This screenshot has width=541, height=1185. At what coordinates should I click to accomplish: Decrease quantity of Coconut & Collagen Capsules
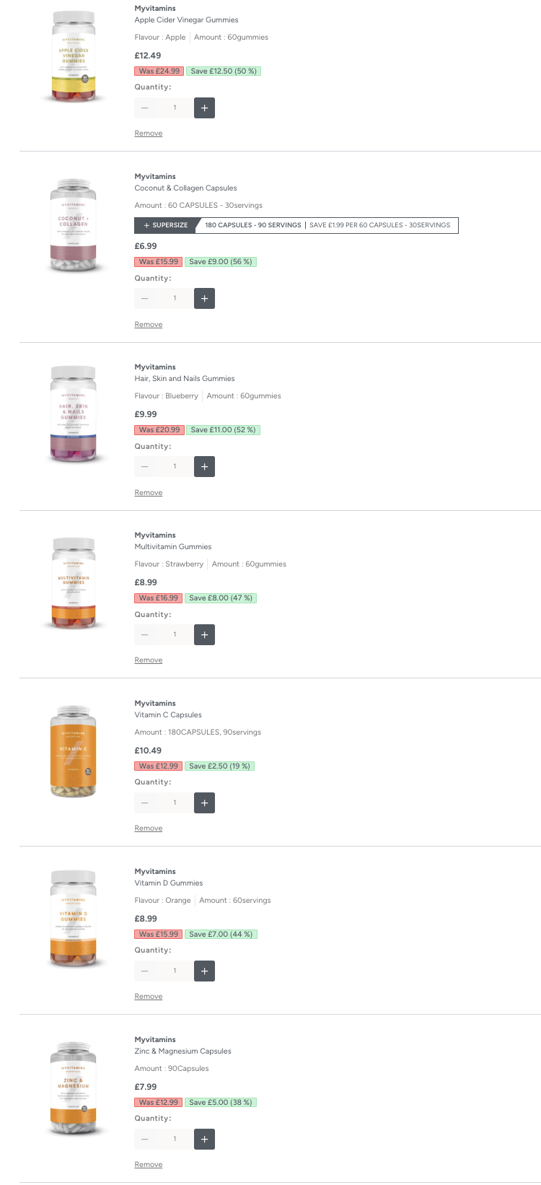(x=145, y=299)
